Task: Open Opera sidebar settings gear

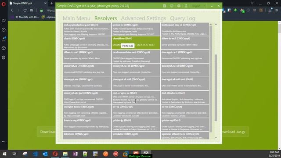Action: tap(4, 57)
